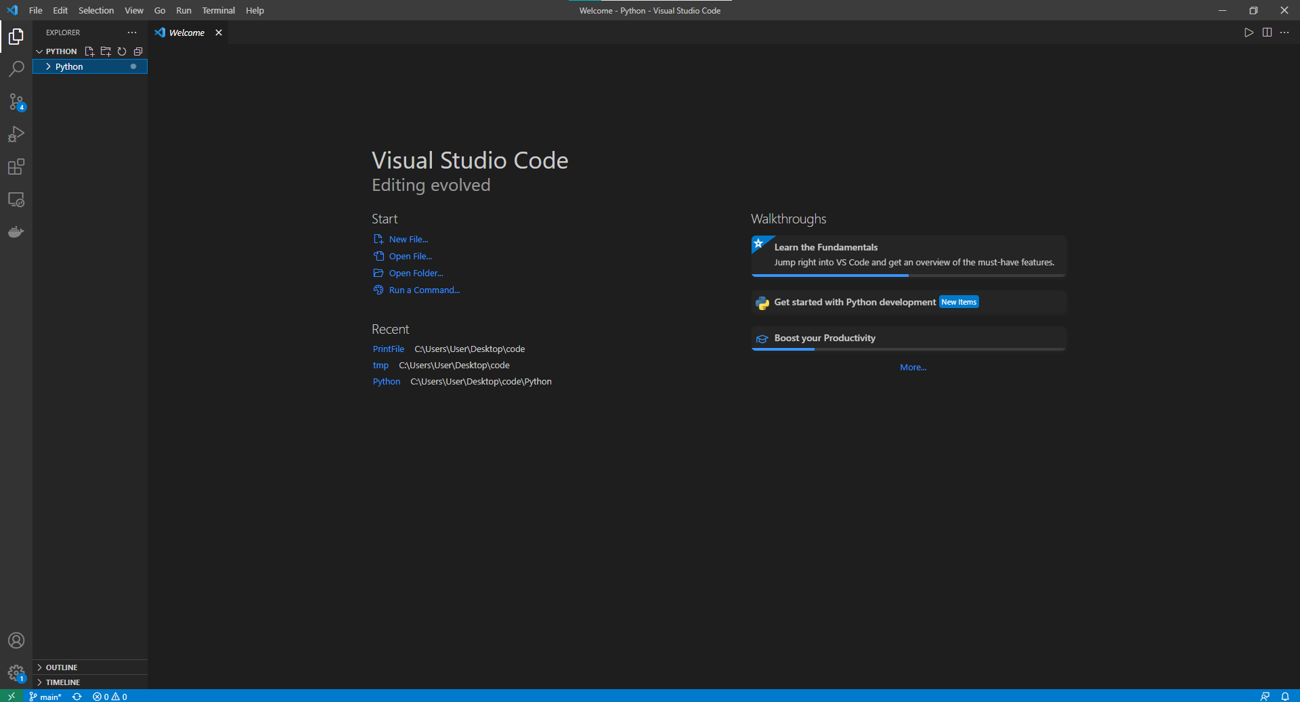Open the notifications bell
Viewport: 1300px width, 702px height.
click(x=1285, y=697)
